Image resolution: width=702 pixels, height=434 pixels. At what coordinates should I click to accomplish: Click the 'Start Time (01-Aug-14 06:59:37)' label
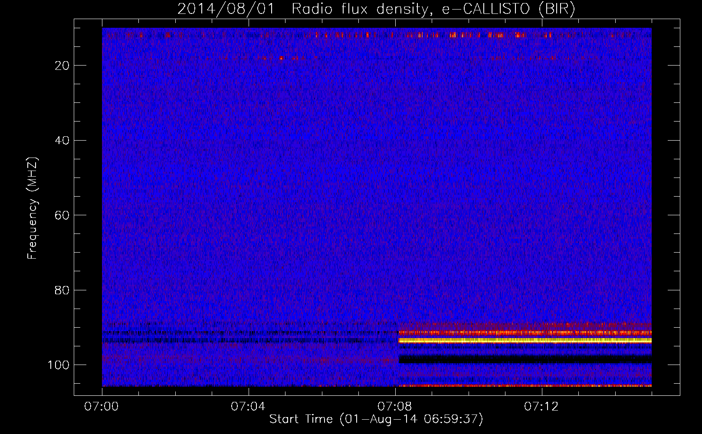[376, 419]
